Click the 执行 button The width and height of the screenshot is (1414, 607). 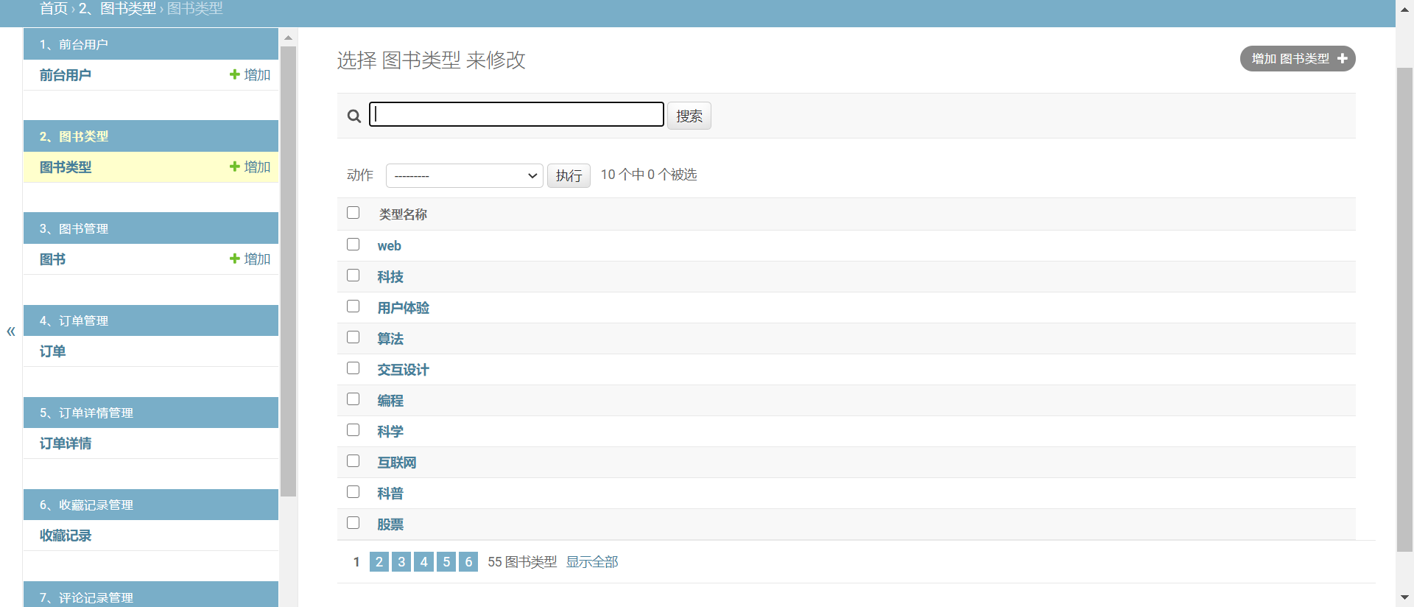click(x=569, y=175)
